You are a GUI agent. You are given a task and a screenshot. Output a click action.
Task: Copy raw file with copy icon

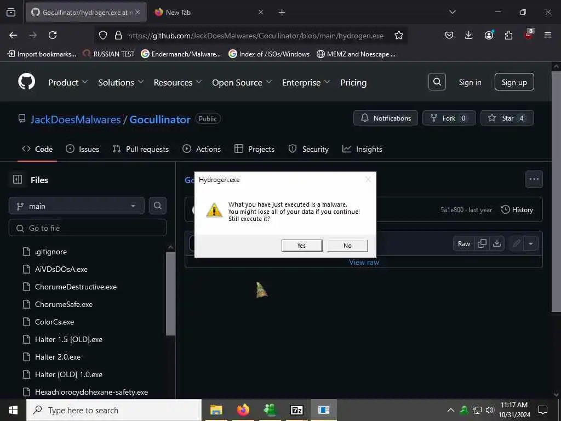482,244
